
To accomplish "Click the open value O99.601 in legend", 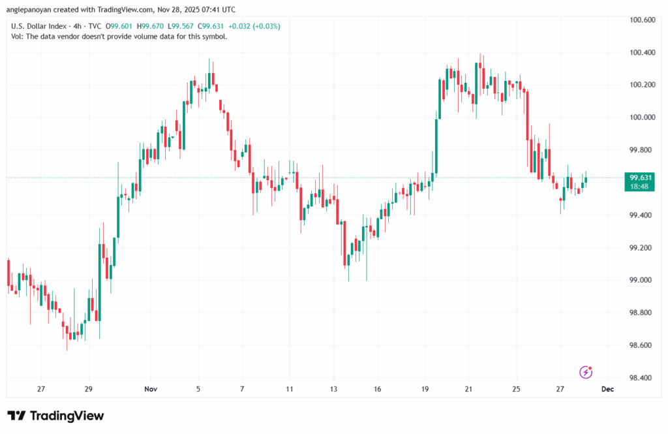I will (x=119, y=26).
